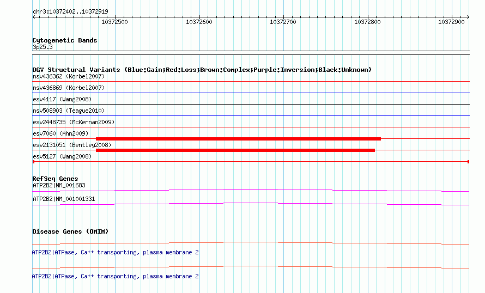Open variant esv4117 (Wang2008)
The width and height of the screenshot is (485, 293).
pos(62,99)
